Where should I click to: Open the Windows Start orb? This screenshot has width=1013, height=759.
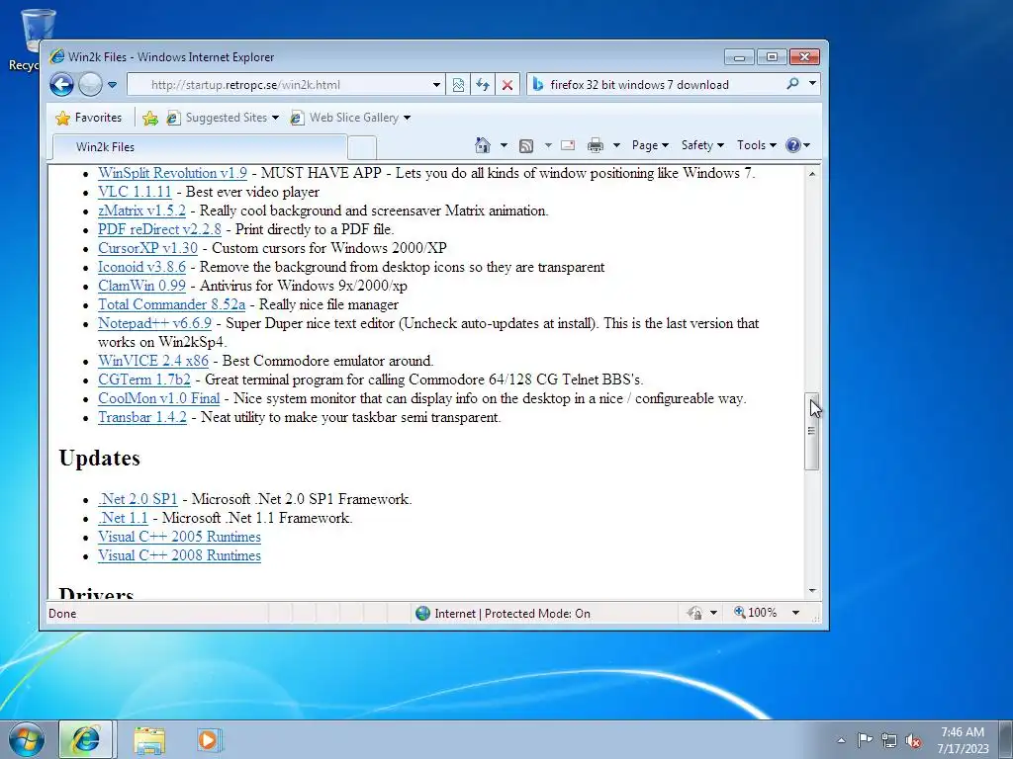click(27, 739)
